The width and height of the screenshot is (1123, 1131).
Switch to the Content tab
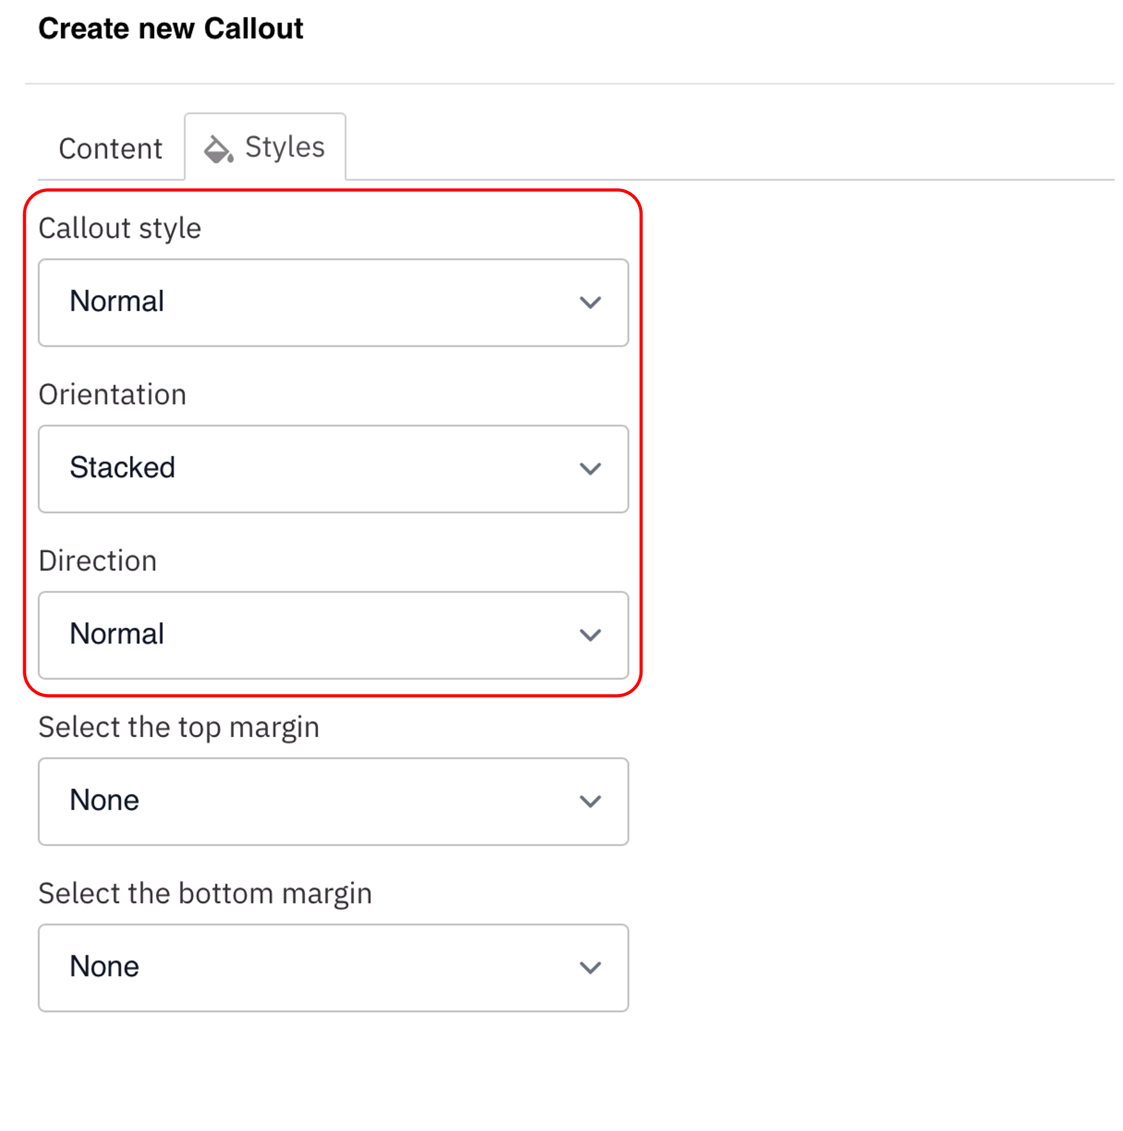tap(111, 149)
